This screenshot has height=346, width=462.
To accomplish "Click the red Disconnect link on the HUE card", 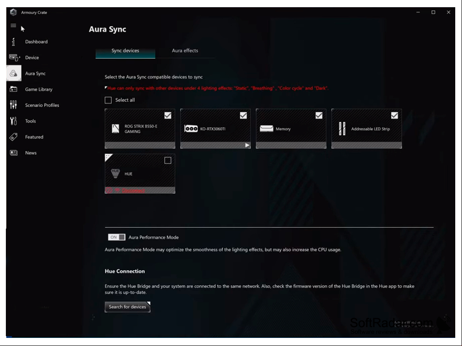I will [x=133, y=191].
